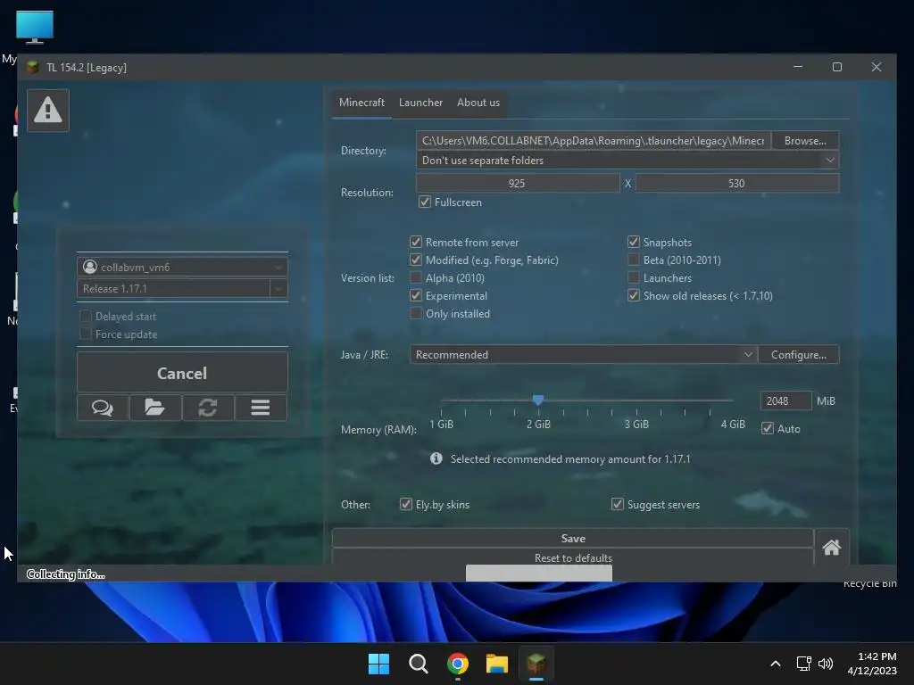914x685 pixels.
Task: Enable Beta (2010-2011) versions
Action: 634,260
